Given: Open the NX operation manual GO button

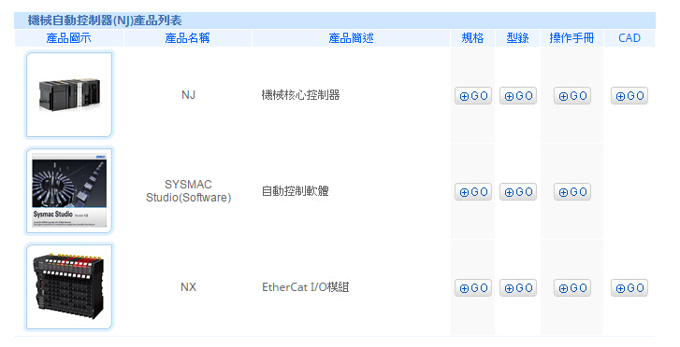Looking at the screenshot, I should pyautogui.click(x=572, y=287).
